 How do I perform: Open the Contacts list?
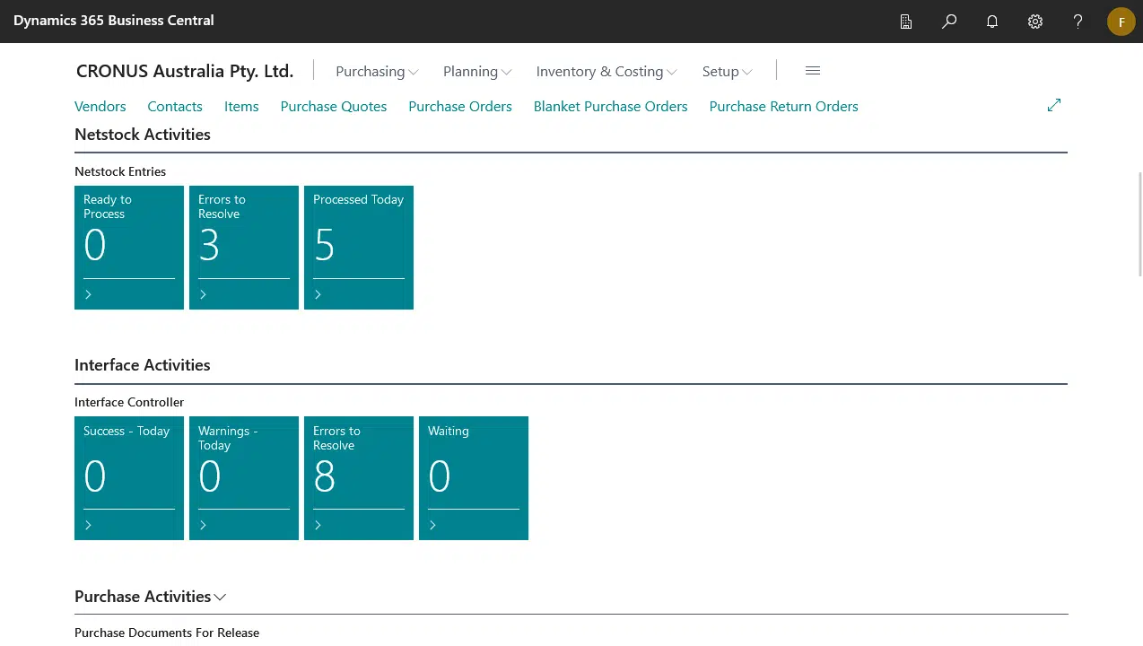click(x=175, y=106)
